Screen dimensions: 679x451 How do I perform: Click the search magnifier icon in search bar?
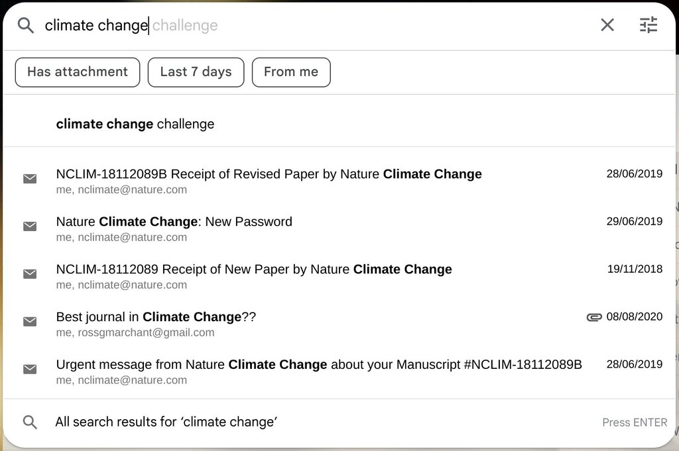[26, 26]
